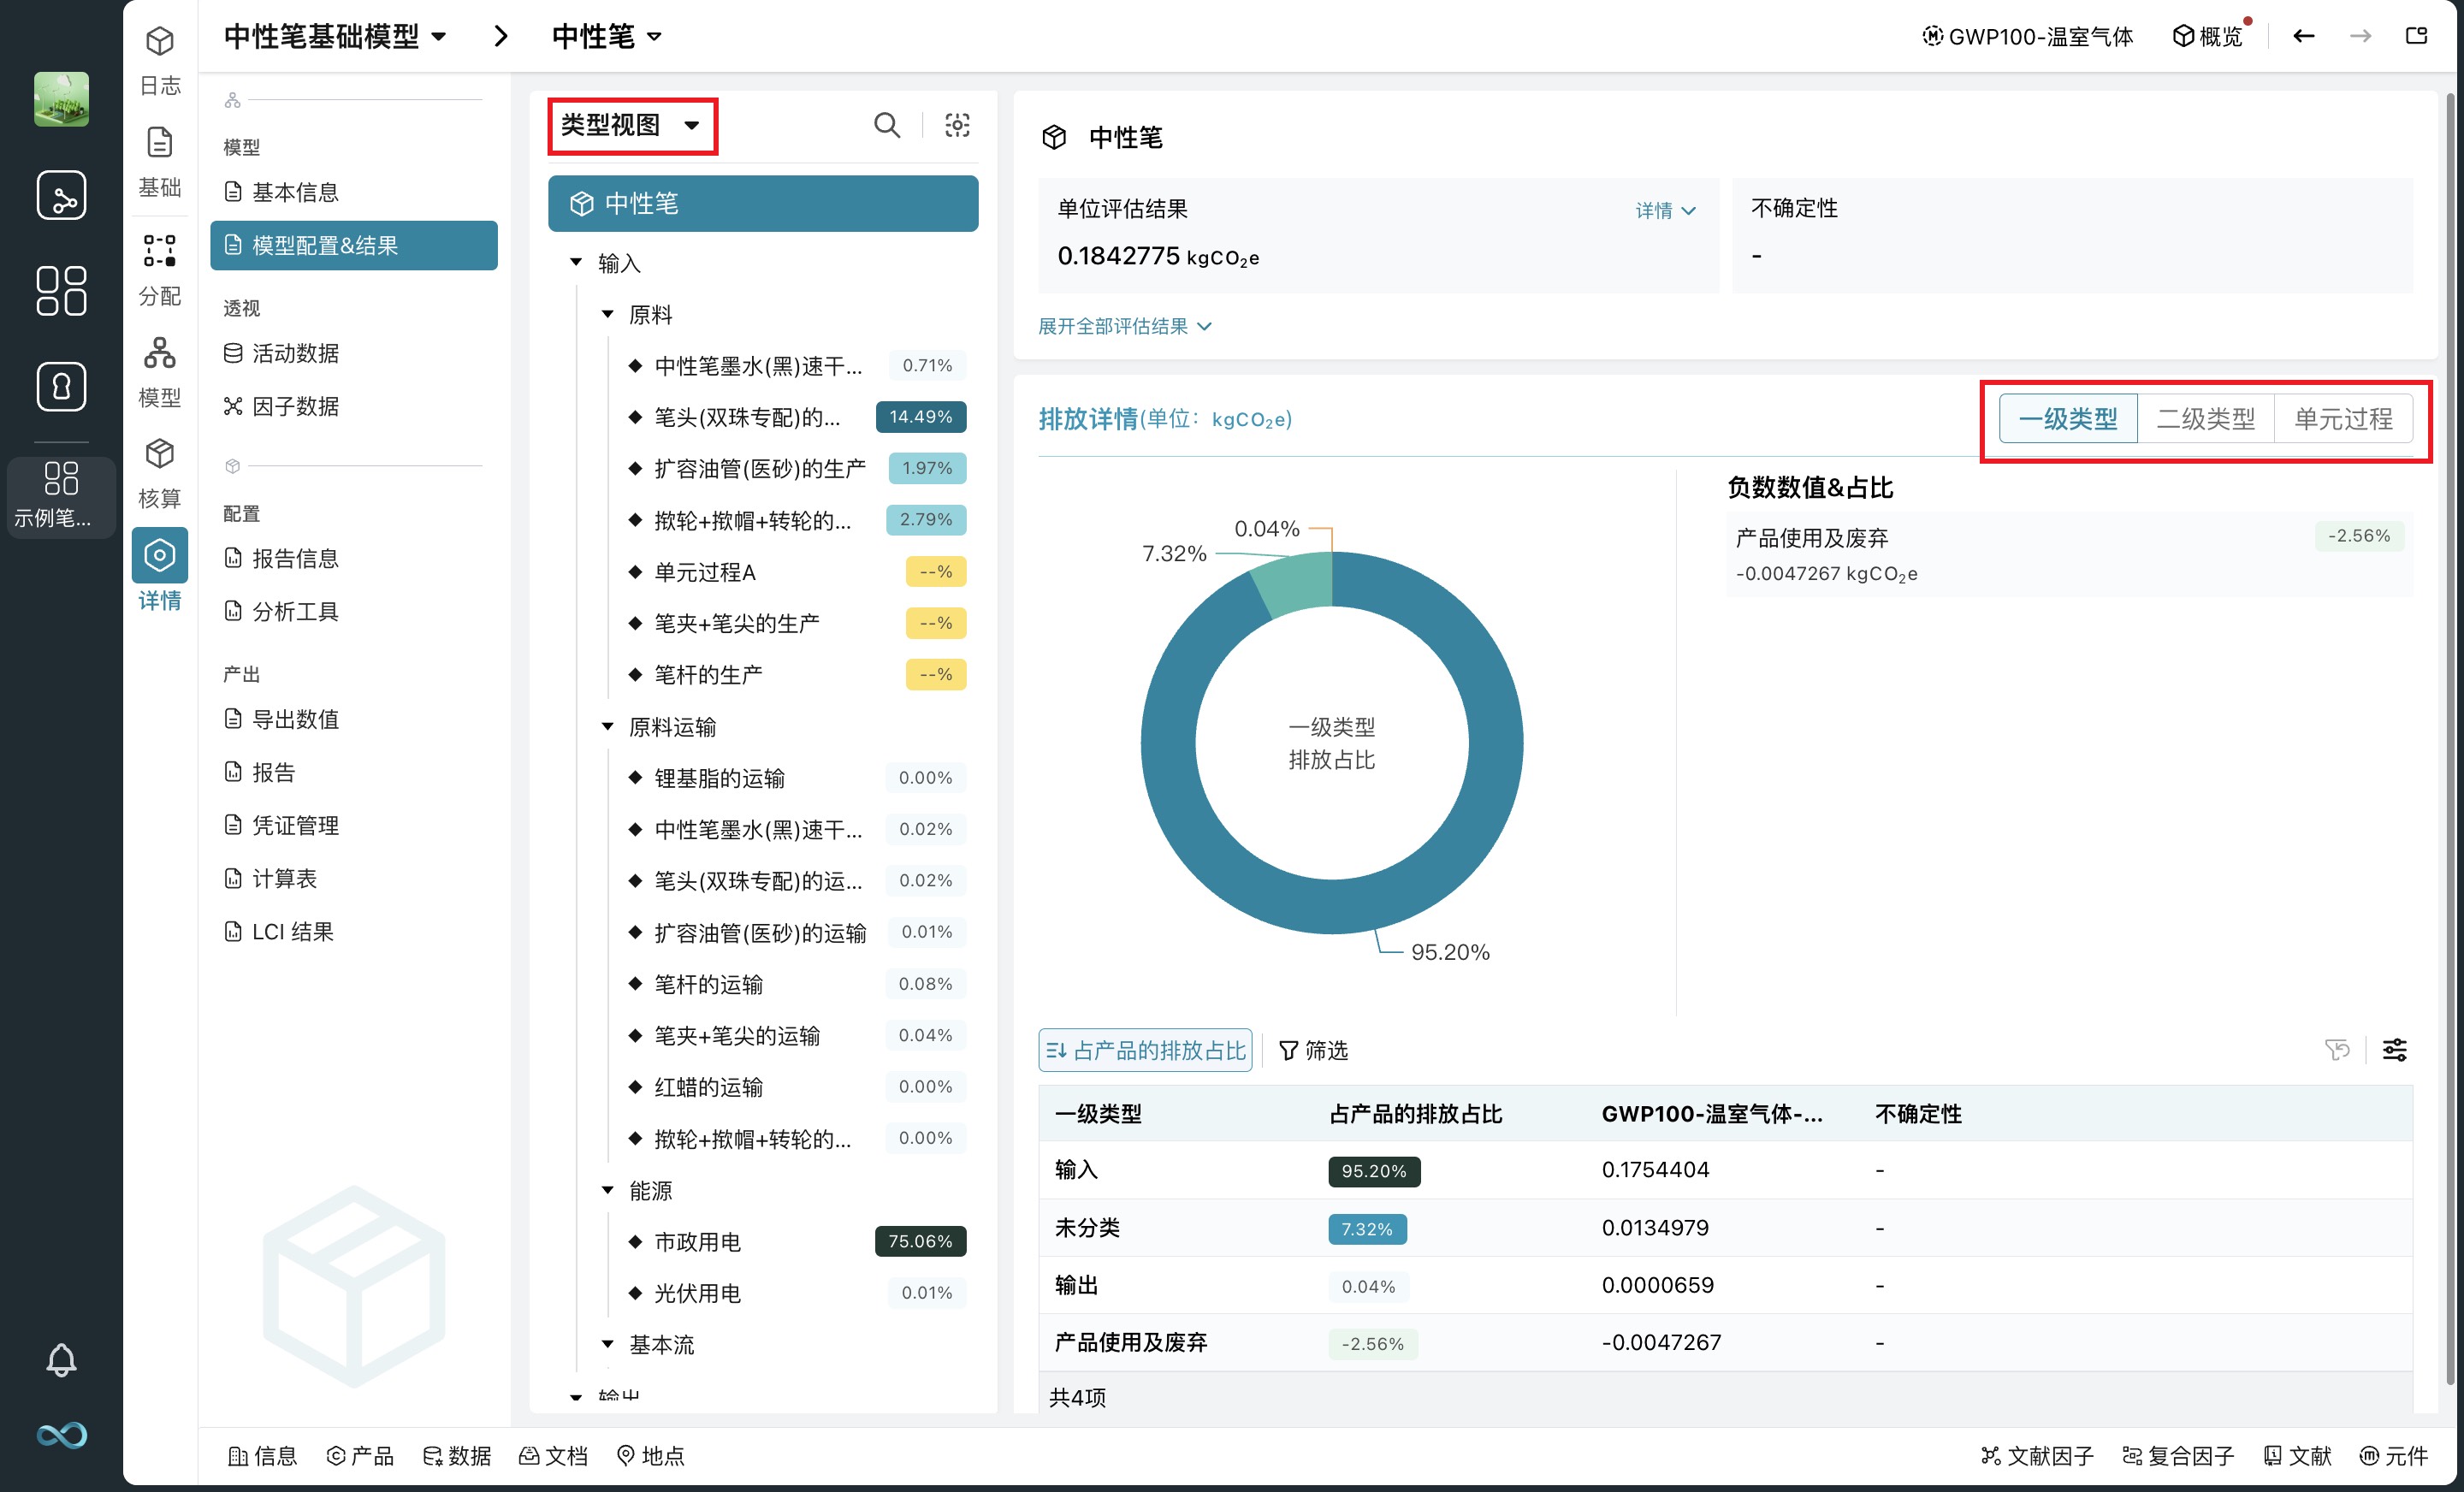Go to 核算 in the sidebar
Screen dimensions: 2464x1492
click(x=159, y=471)
